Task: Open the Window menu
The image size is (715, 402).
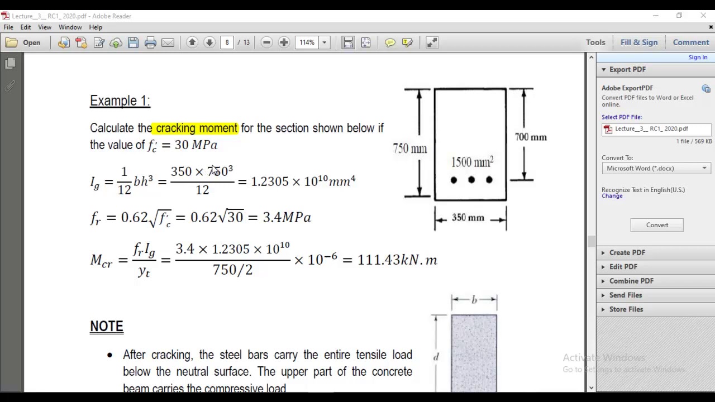Action: pyautogui.click(x=70, y=27)
